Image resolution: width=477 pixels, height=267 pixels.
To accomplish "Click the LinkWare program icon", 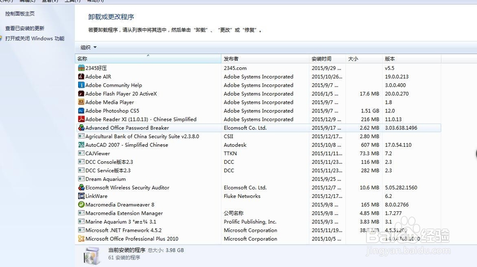I will point(81,196).
